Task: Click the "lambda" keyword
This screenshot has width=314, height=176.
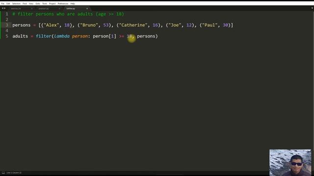Action: 62,36
